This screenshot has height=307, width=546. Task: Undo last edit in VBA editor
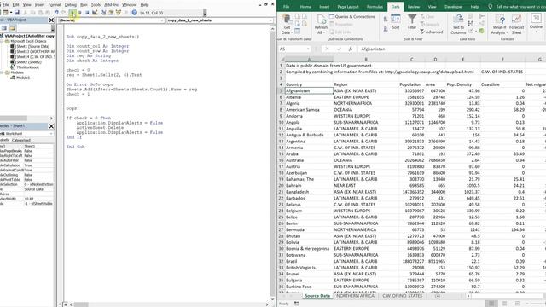point(56,13)
